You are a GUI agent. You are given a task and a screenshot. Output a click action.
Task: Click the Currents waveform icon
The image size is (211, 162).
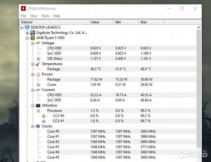coord(38,90)
